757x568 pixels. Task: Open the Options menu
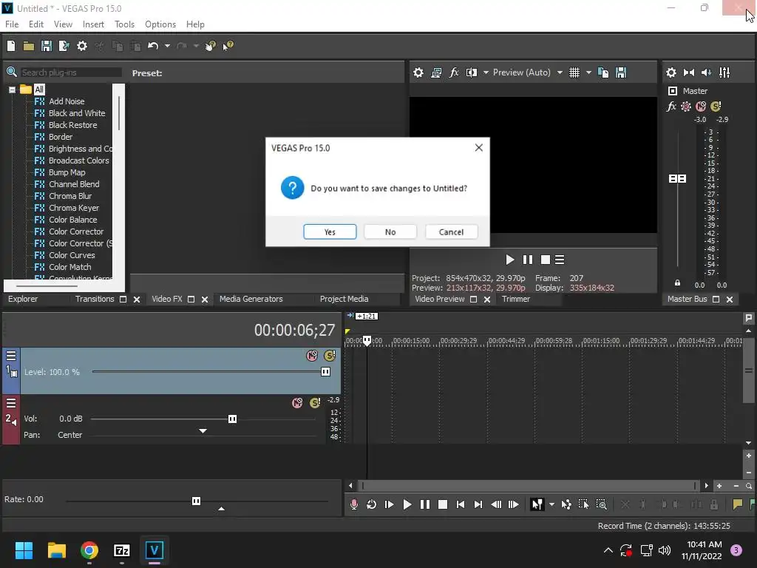(x=160, y=24)
